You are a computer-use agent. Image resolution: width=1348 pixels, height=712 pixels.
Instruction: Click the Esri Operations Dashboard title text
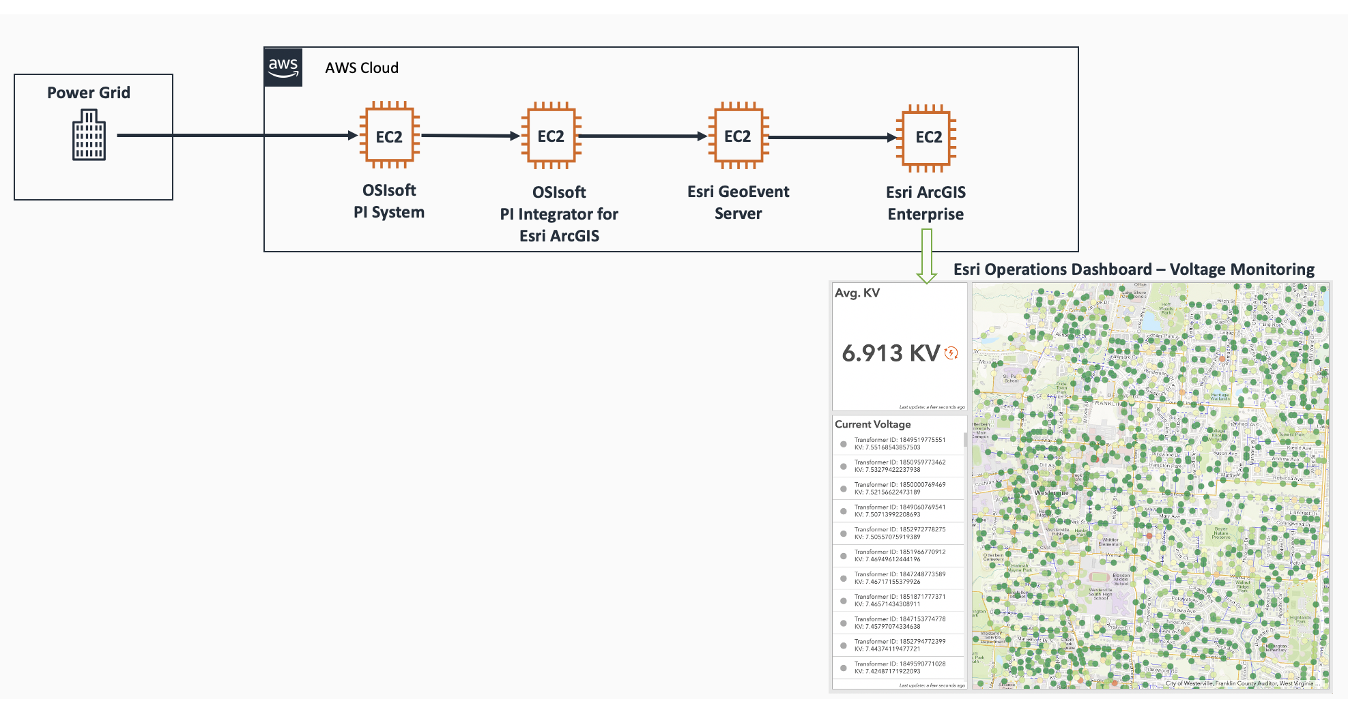1134,269
